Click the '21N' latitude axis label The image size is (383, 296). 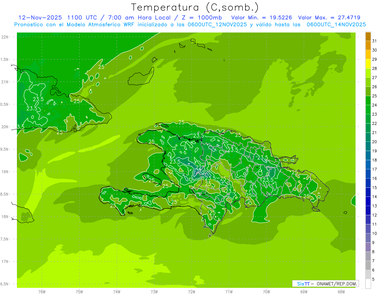5,82
